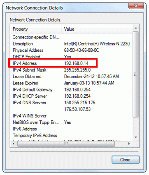Viewport: 149px width, 175px height.
Task: Select the DHCP Enabled label
Action: click(x=26, y=57)
